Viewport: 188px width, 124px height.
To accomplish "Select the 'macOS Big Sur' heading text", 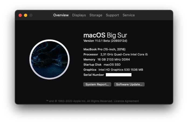I will [x=105, y=35].
